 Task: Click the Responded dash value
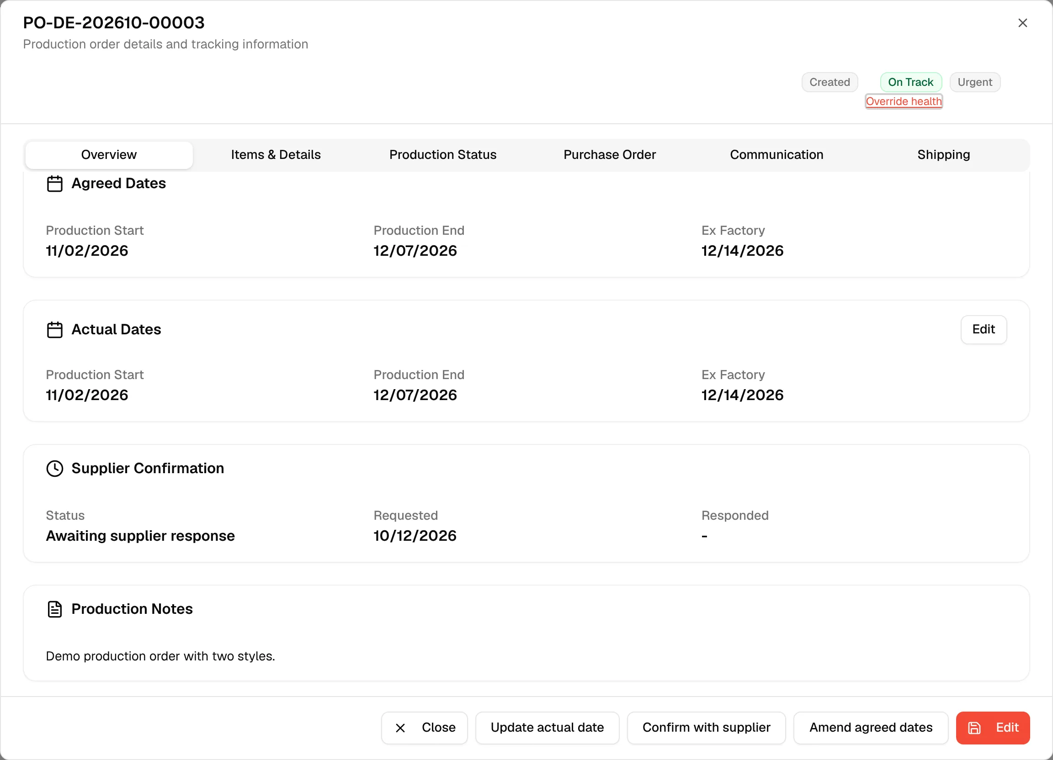704,536
